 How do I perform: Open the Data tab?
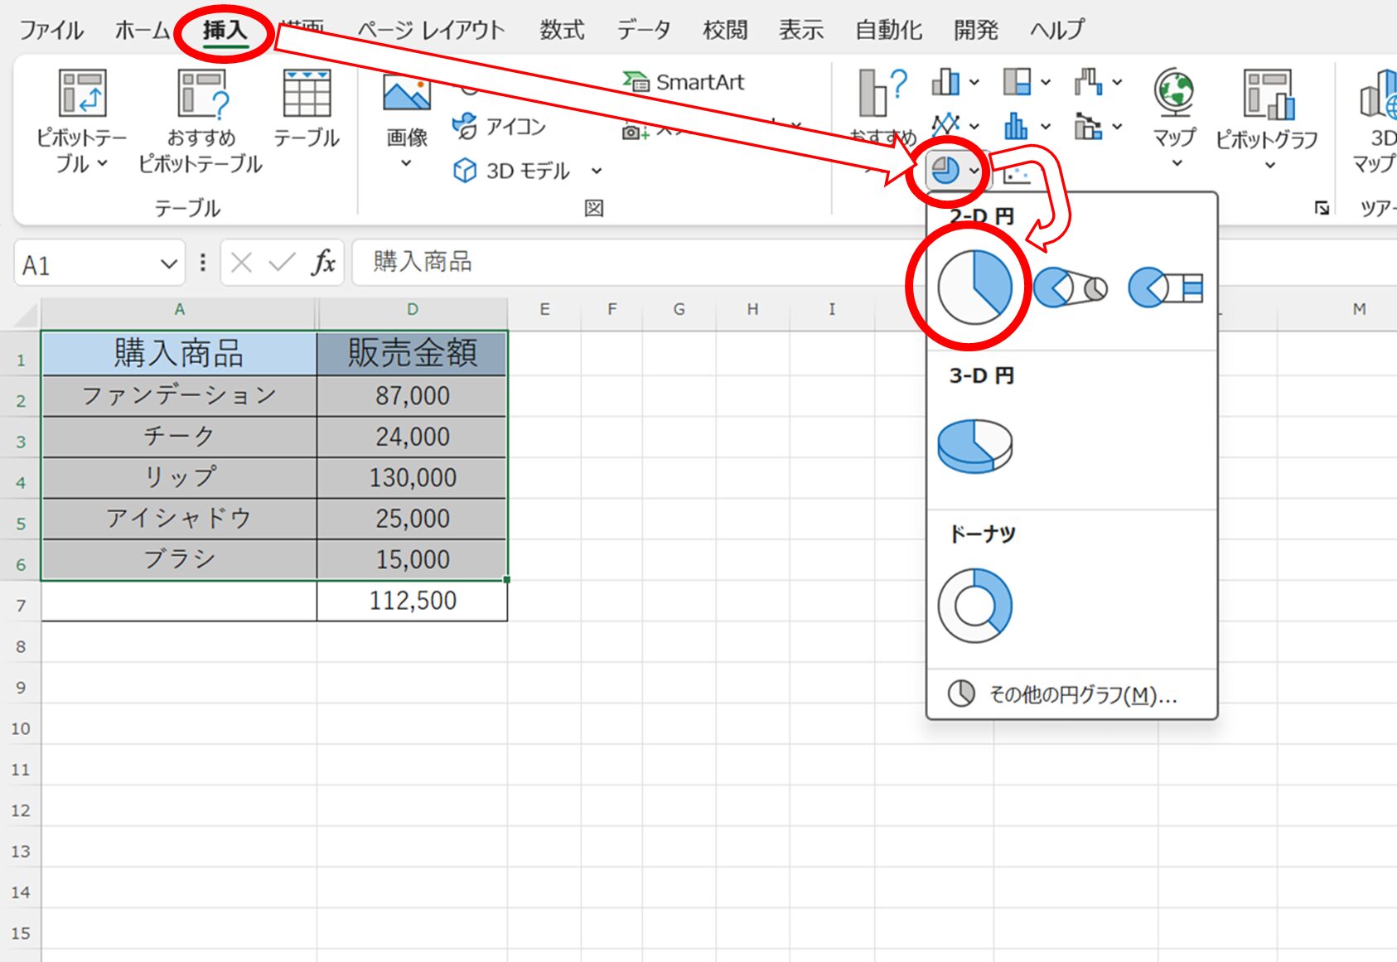(x=643, y=30)
